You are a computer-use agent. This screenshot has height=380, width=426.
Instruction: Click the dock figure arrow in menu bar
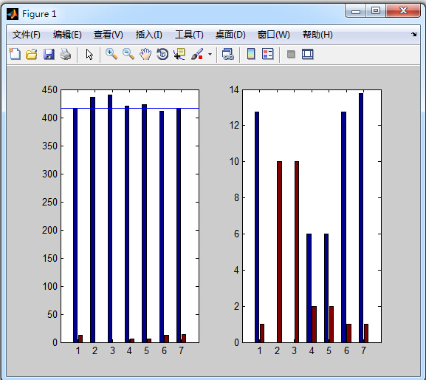point(413,34)
